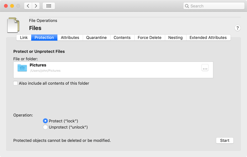Screen dimensions: 247x157
Task: Click the Start button
Action: 225,140
